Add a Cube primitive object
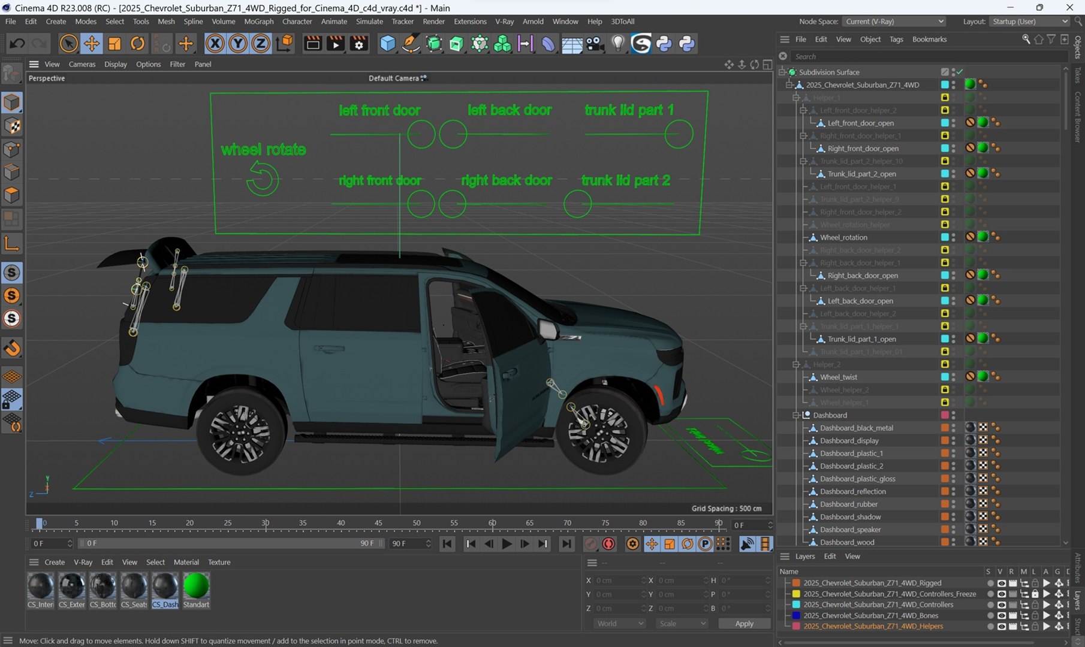Screen dimensions: 1085x647 387,43
